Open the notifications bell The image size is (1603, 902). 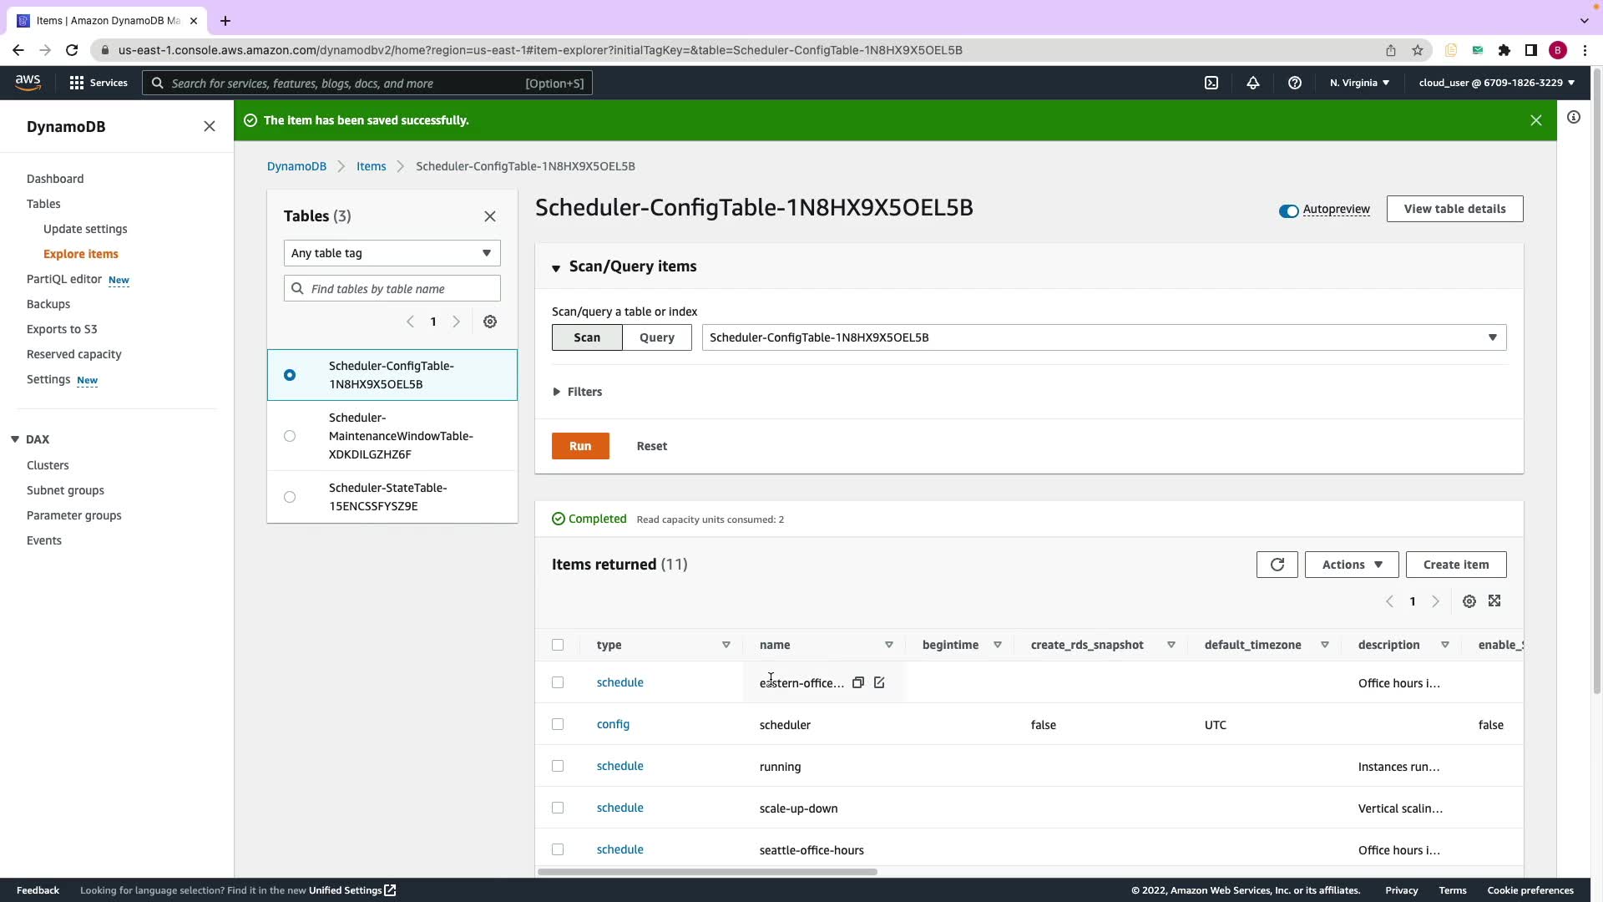[1252, 83]
